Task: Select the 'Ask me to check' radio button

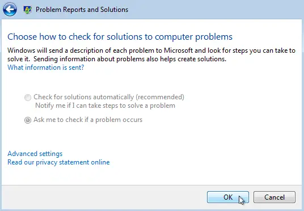Action: (x=28, y=120)
